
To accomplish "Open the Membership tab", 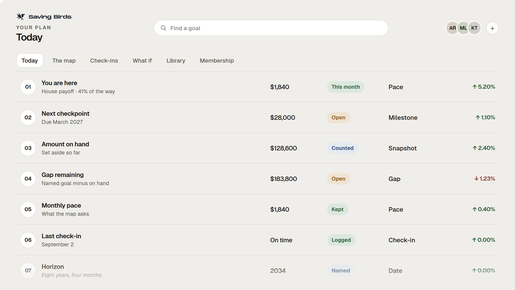I will point(217,60).
